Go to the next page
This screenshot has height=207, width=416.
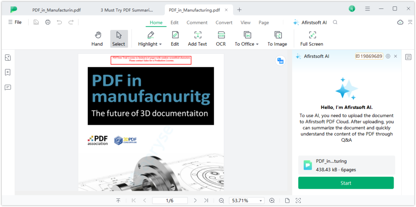[195, 201]
